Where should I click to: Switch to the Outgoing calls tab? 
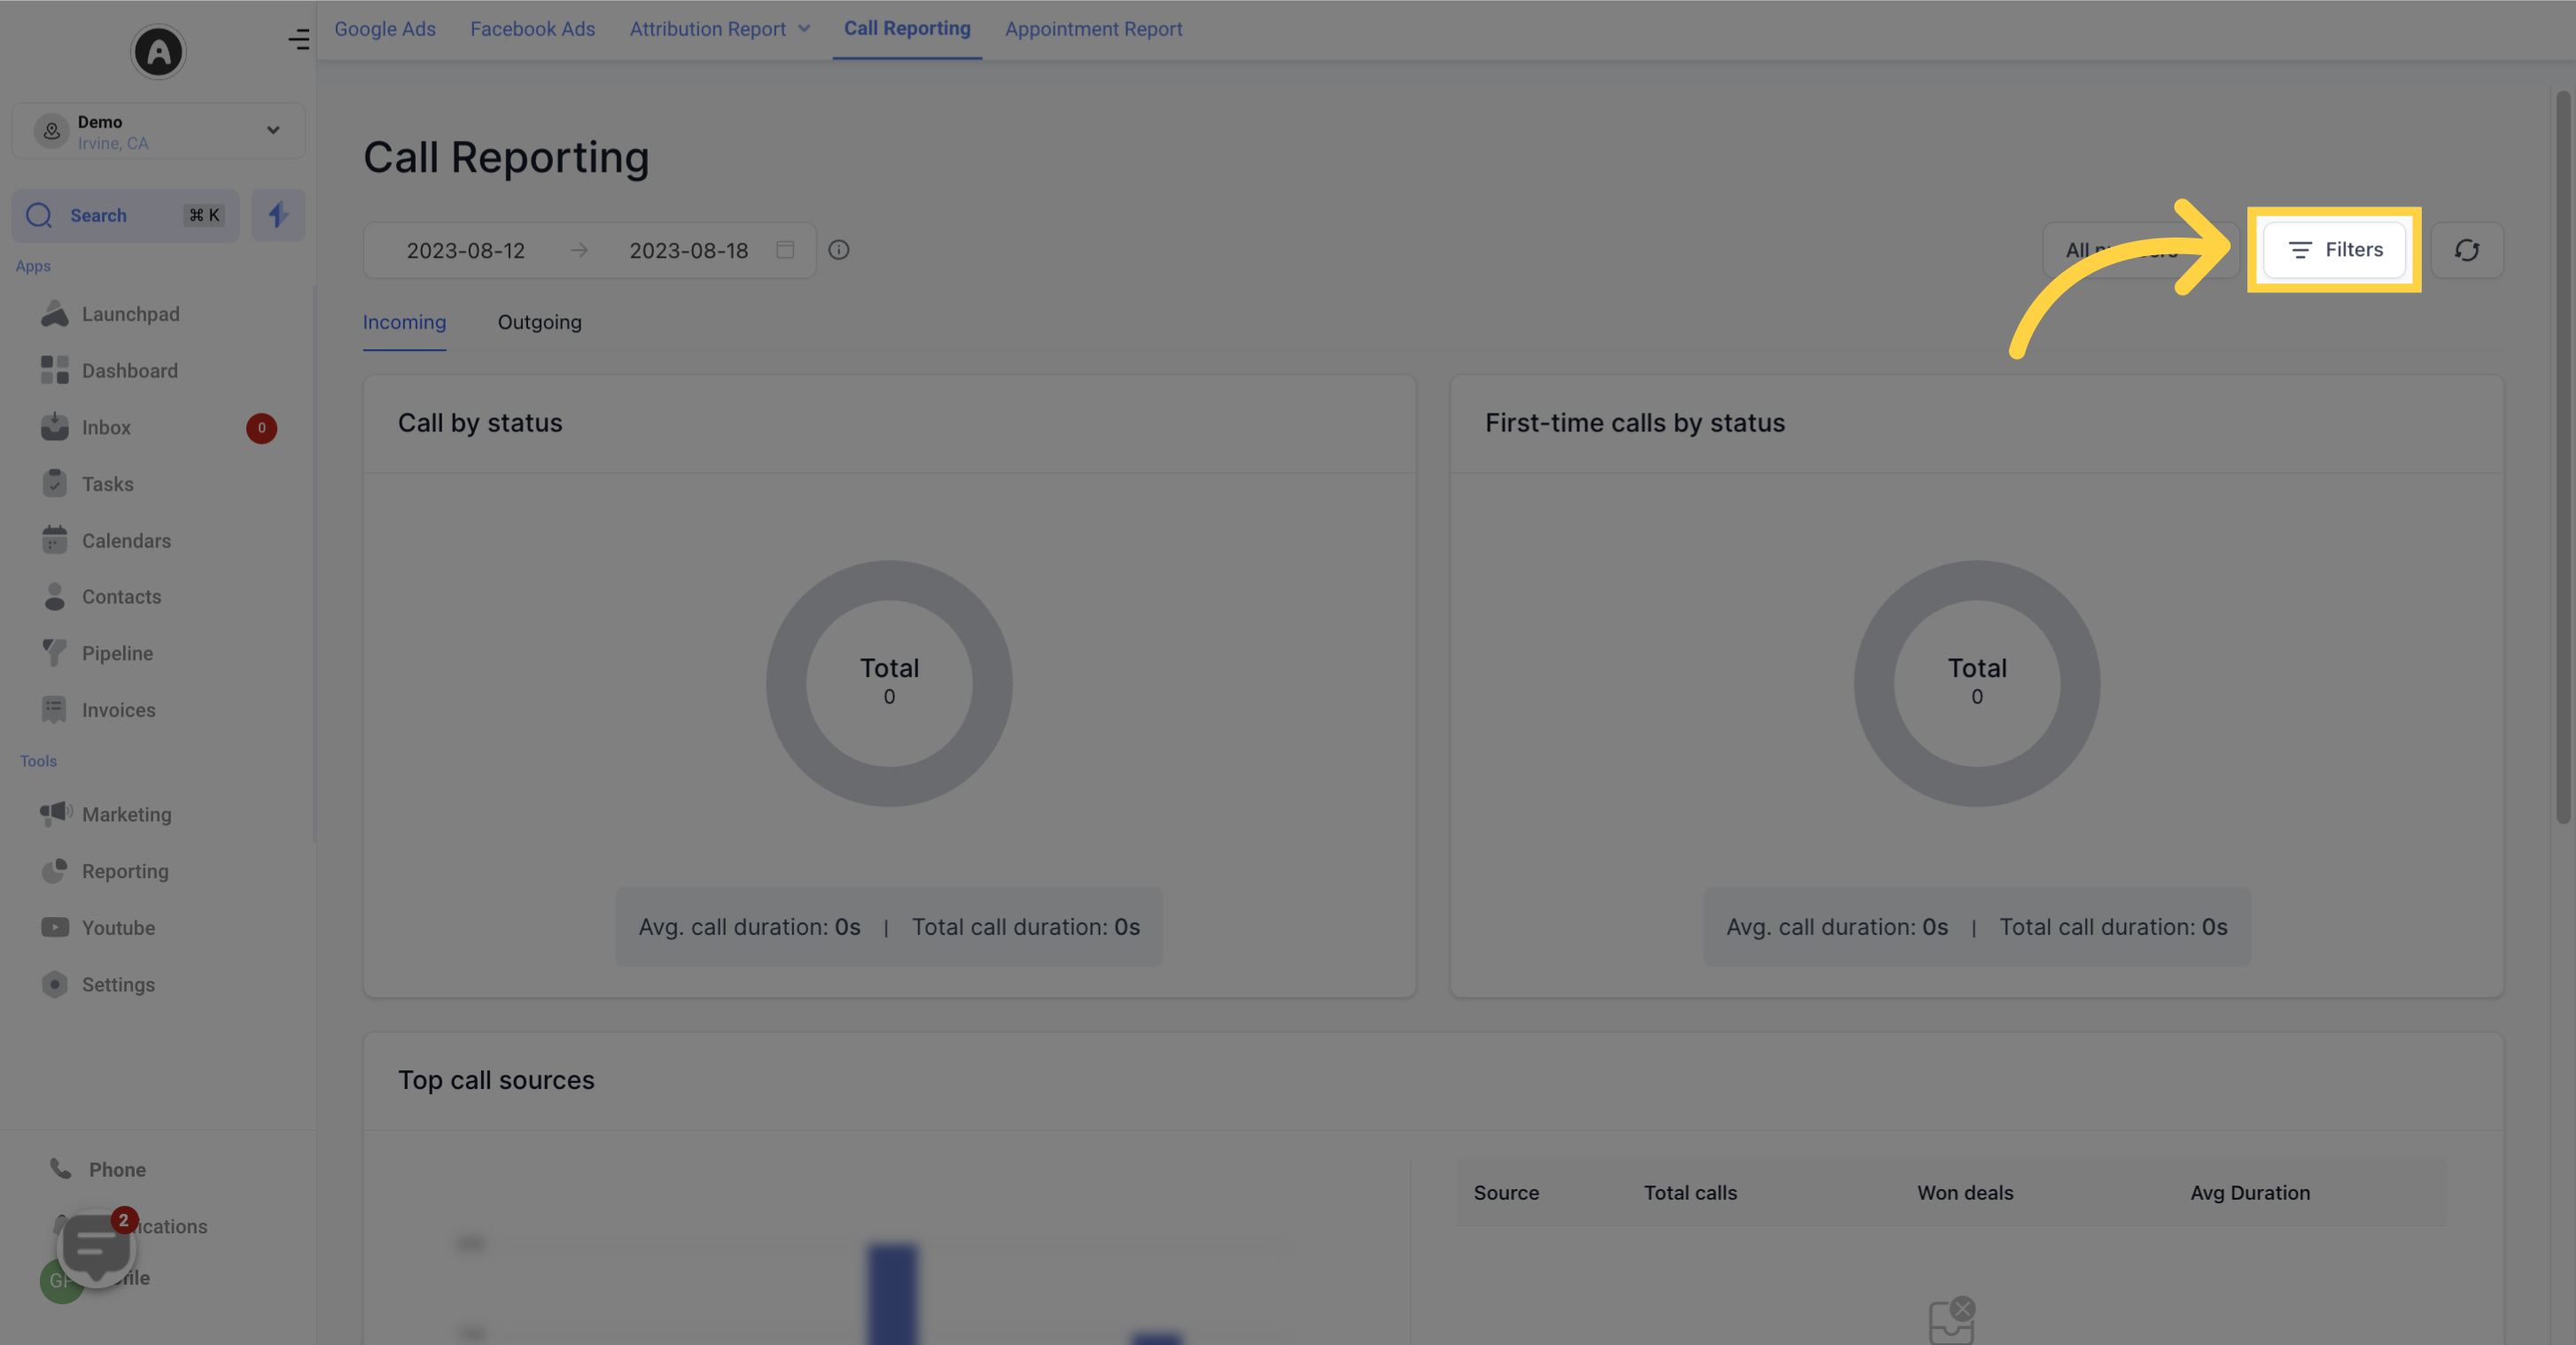(x=539, y=322)
